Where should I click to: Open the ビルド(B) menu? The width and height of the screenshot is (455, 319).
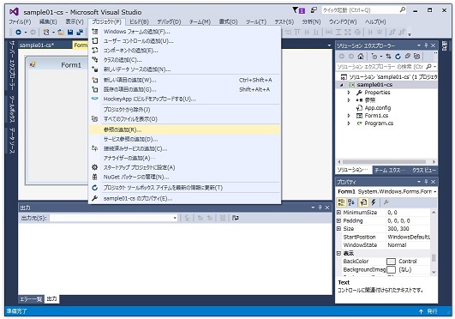[139, 21]
